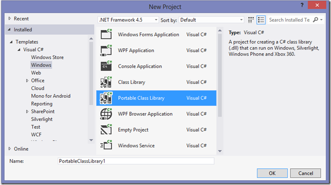The width and height of the screenshot is (331, 185).
Task: Click the template list scroll up arrow
Action: [220, 31]
